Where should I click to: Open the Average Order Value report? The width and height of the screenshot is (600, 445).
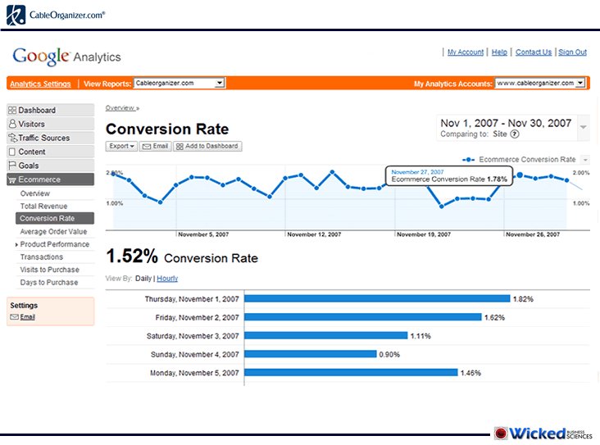pyautogui.click(x=52, y=232)
